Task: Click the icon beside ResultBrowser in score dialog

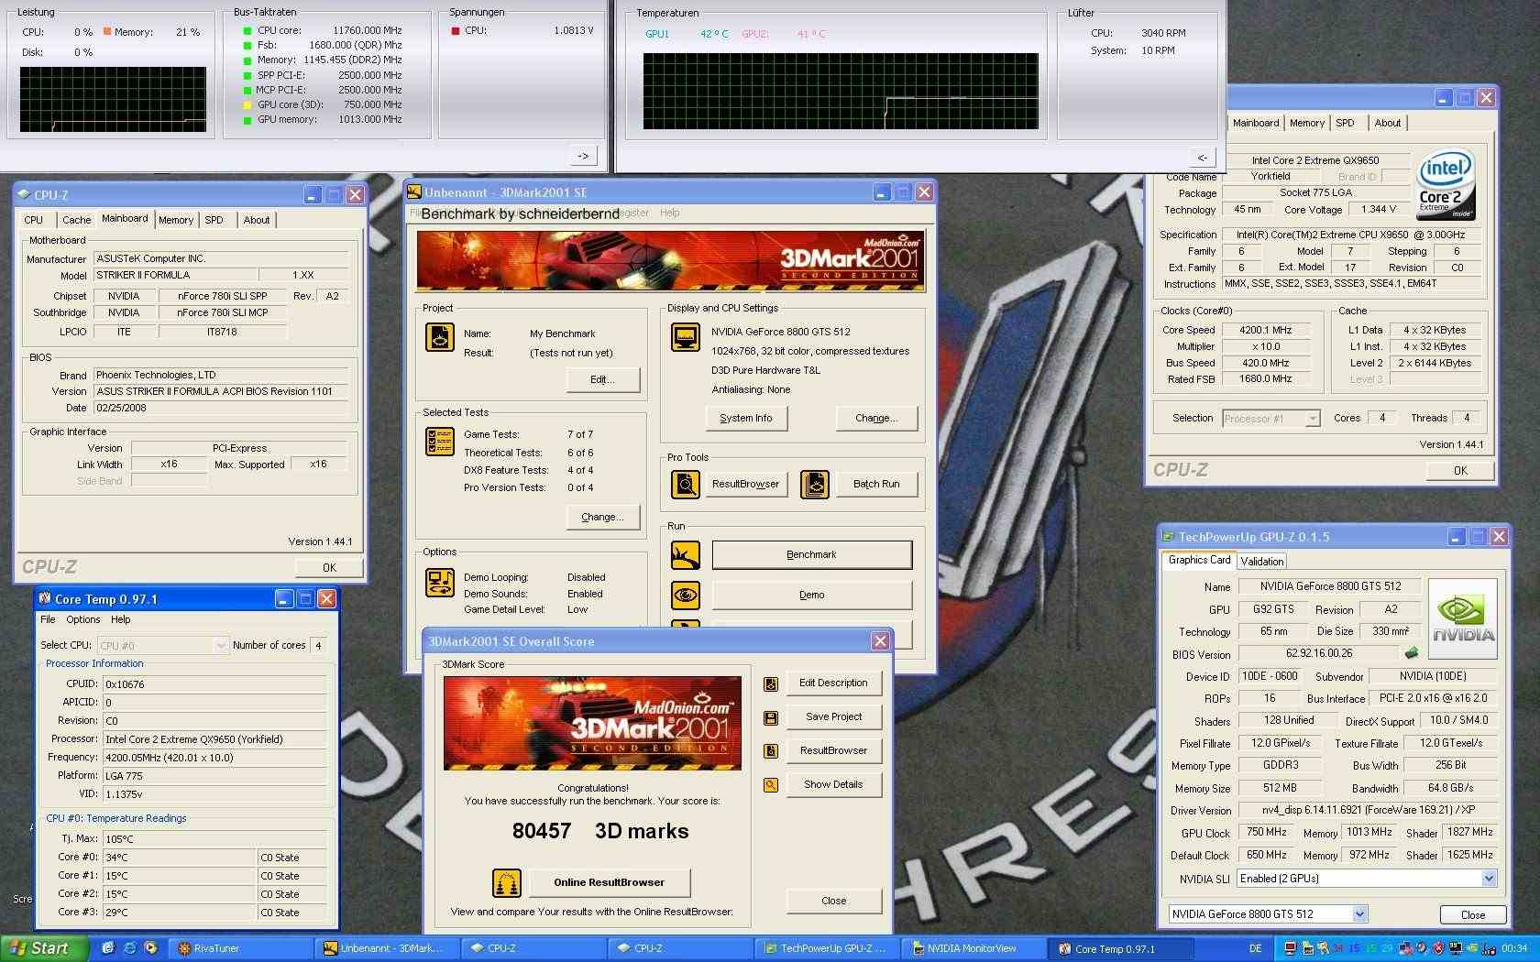Action: point(771,751)
